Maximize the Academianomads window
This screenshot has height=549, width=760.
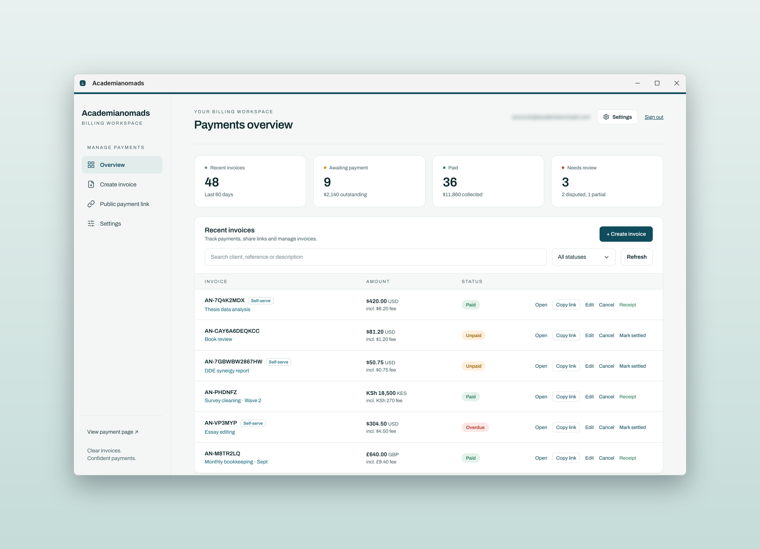pos(657,83)
